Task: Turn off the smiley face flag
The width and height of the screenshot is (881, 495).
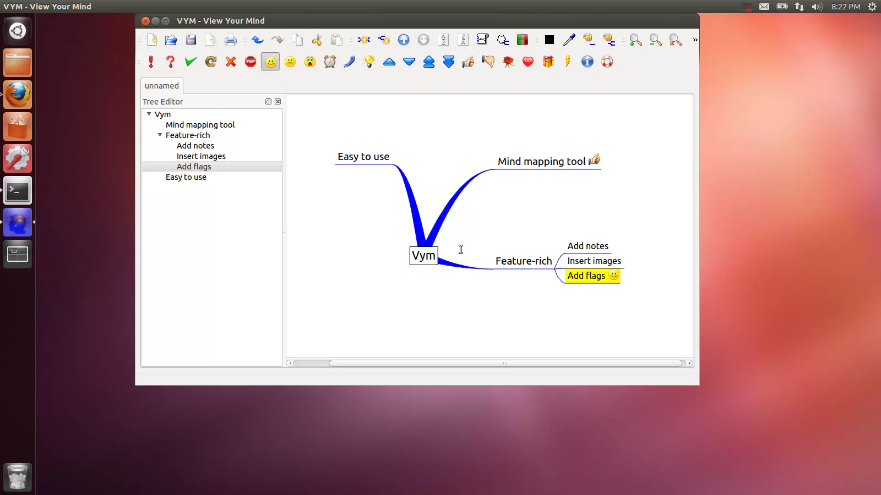Action: click(270, 62)
